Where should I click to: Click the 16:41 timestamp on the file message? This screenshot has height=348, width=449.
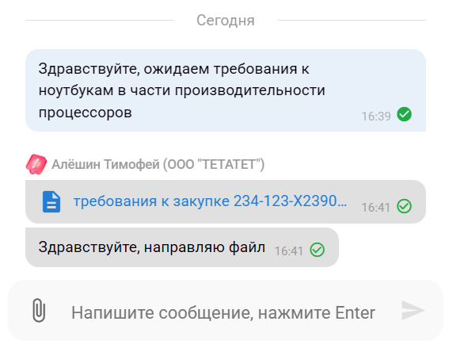coord(376,208)
